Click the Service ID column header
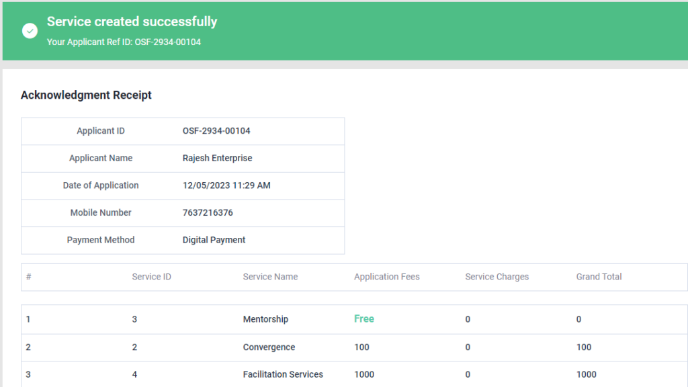Screen dimensions: 688x387 click(x=151, y=277)
